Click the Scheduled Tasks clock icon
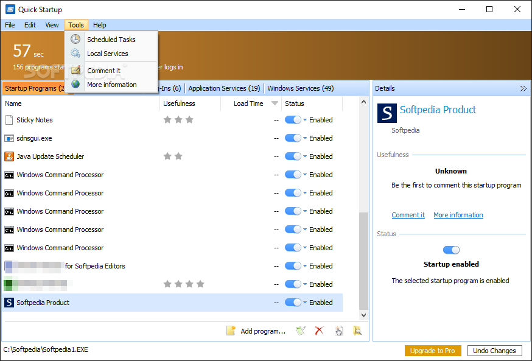The width and height of the screenshot is (532, 361). (x=75, y=39)
